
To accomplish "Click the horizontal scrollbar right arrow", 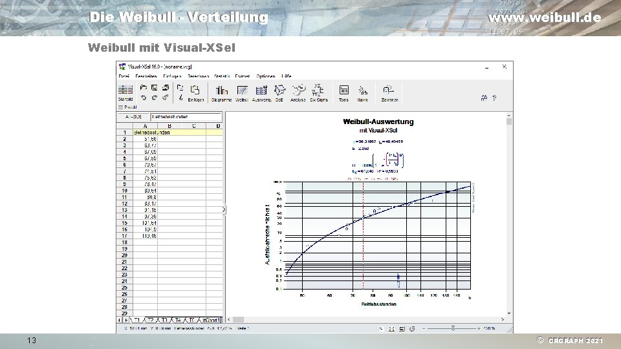I will 503,319.
